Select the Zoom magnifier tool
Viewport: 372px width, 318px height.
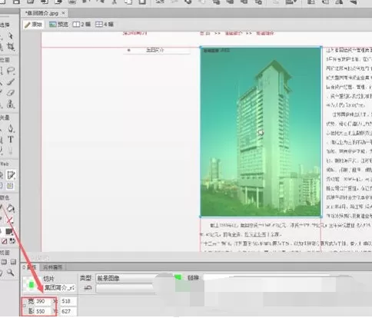tap(11, 273)
